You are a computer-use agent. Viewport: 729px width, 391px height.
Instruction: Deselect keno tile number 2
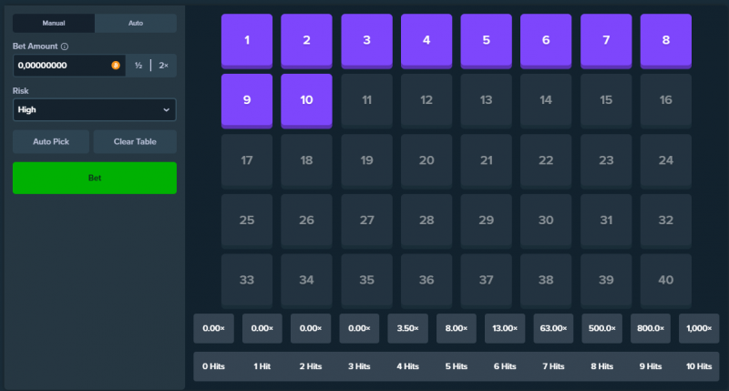click(306, 41)
